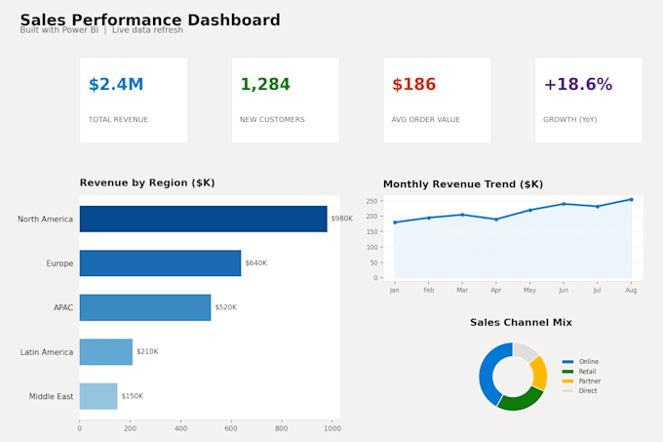Click the Europe axis label

[x=59, y=263]
